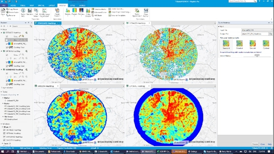Click Copy Raster in File group
Image resolution: width=274 pixels, height=154 pixels.
[x=12, y=9]
